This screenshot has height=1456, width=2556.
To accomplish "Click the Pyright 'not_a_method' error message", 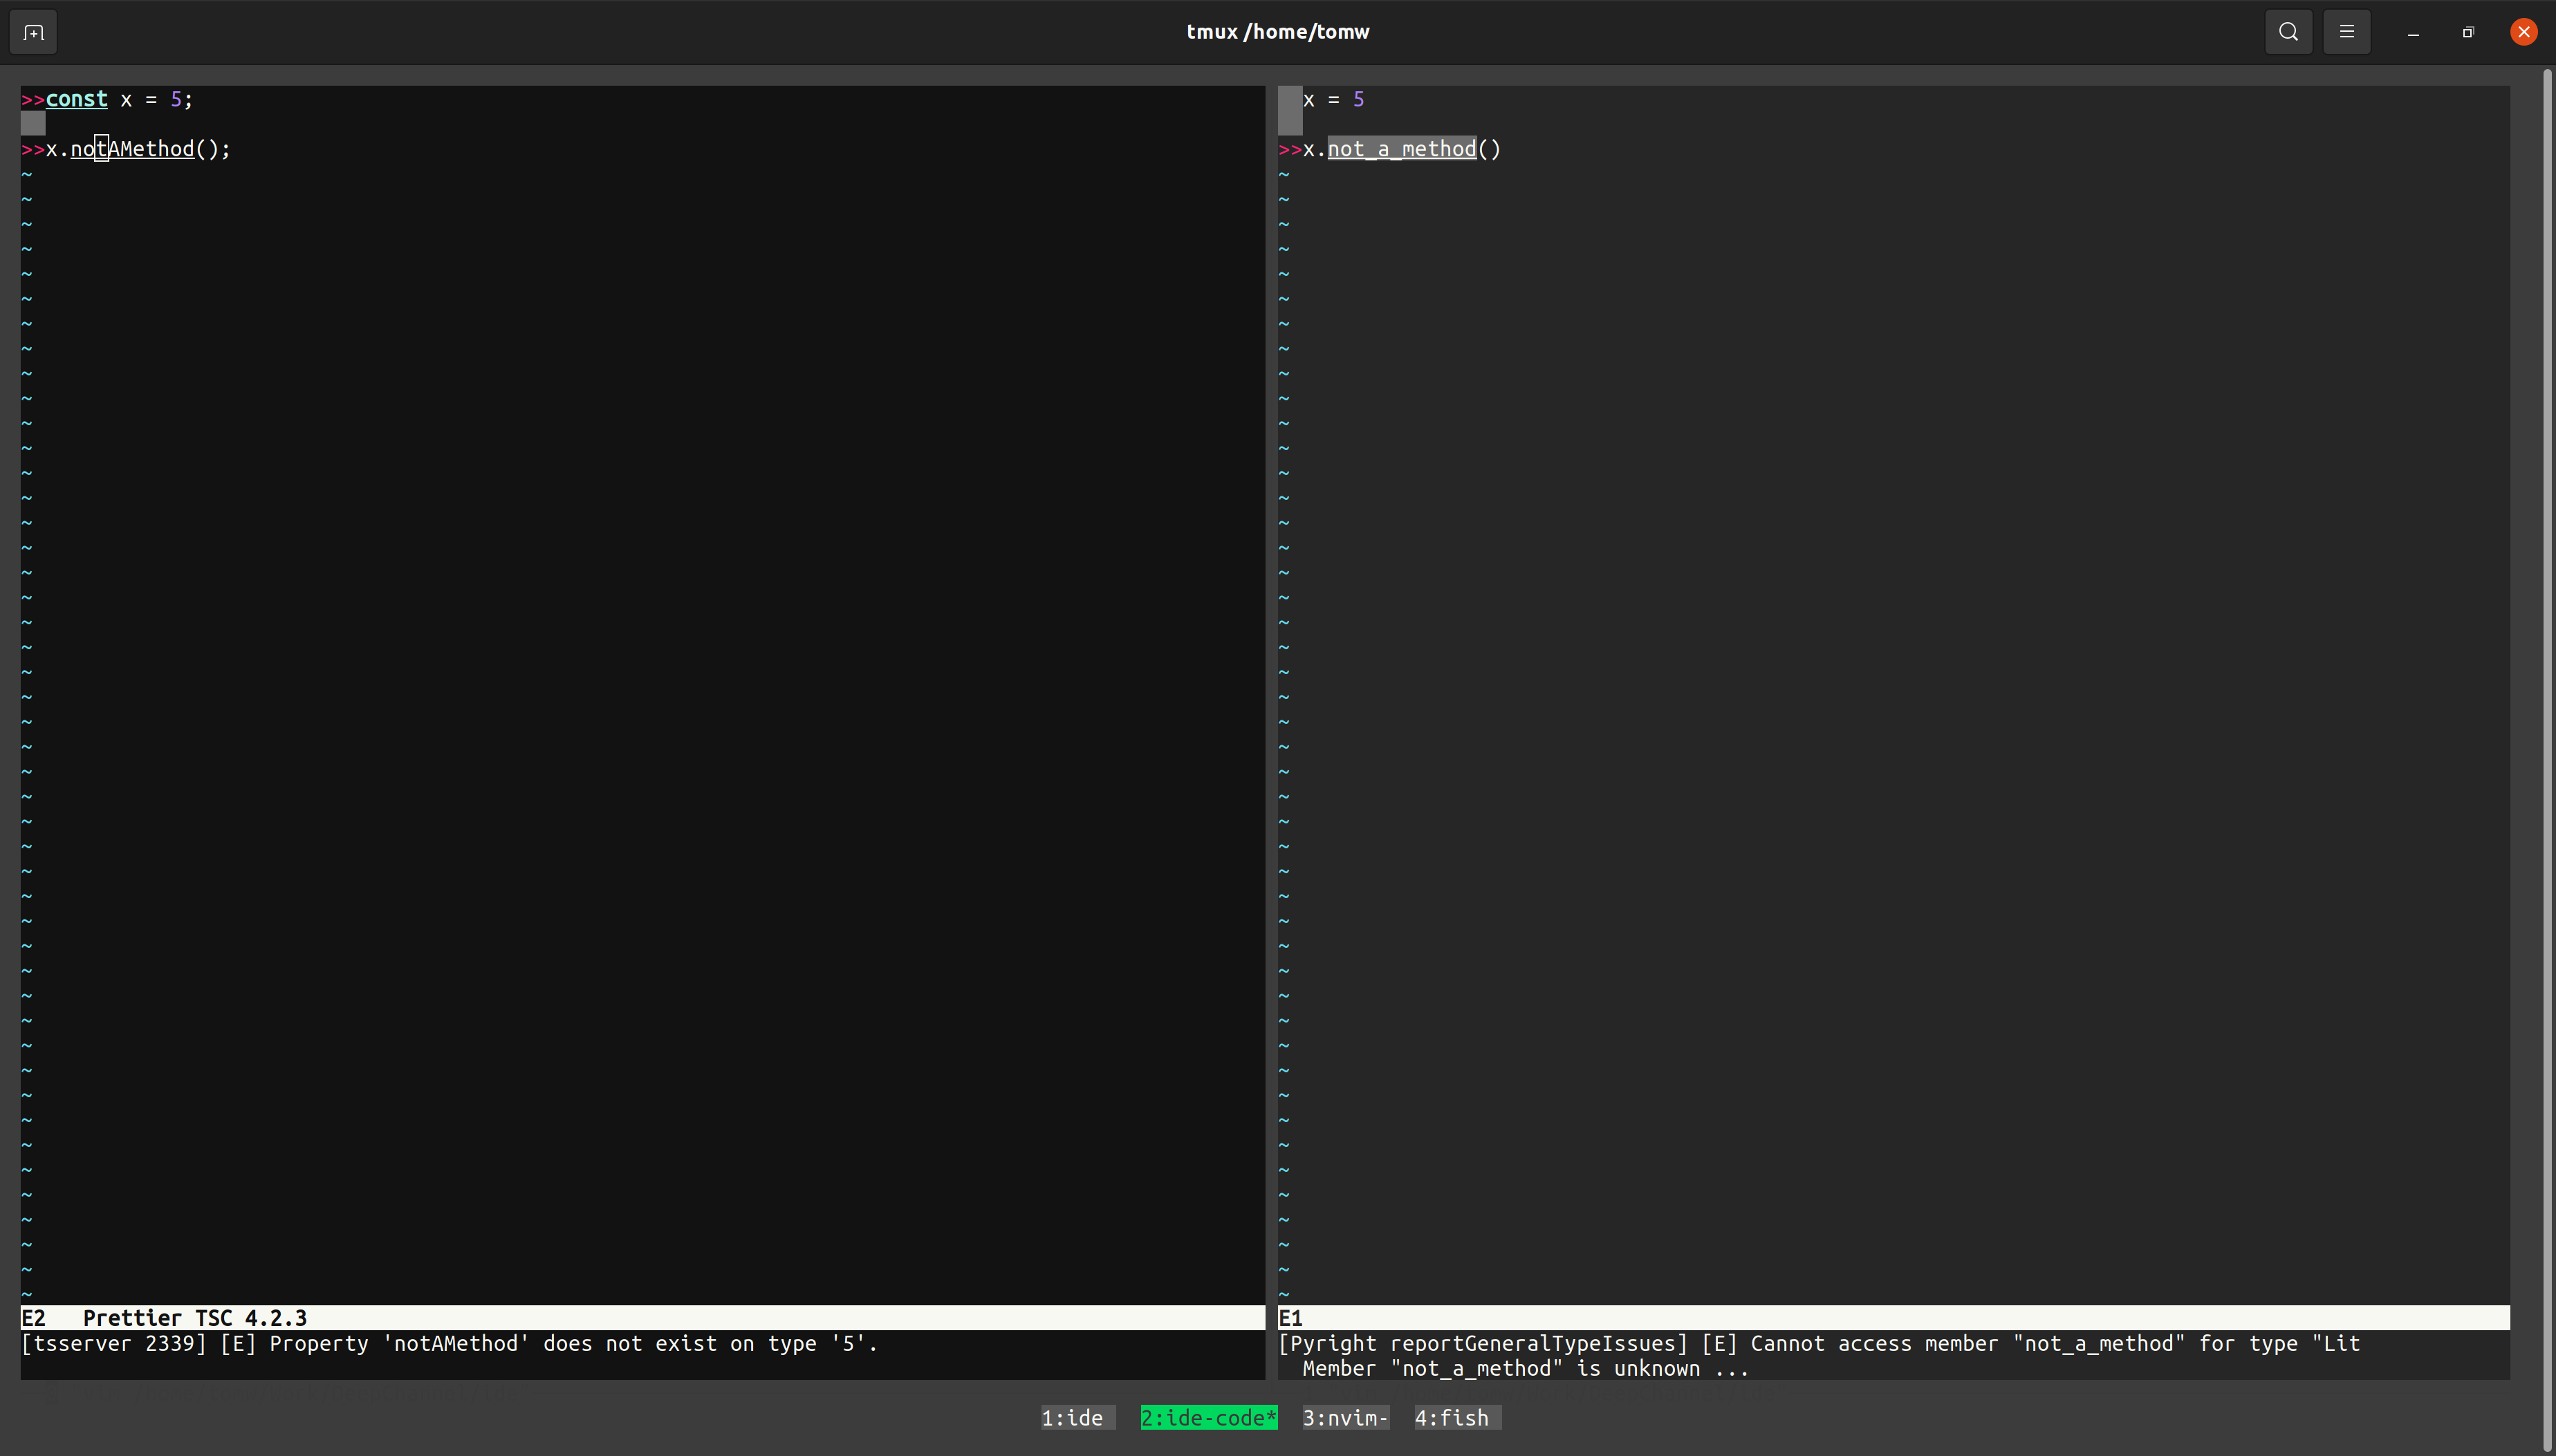I will (x=1820, y=1344).
